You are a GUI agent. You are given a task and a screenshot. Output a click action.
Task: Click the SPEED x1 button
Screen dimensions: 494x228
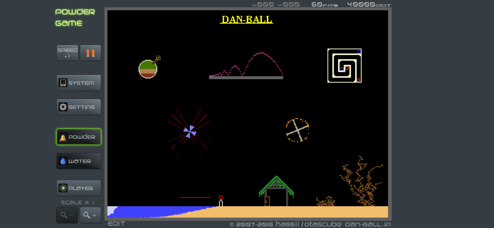pyautogui.click(x=67, y=53)
